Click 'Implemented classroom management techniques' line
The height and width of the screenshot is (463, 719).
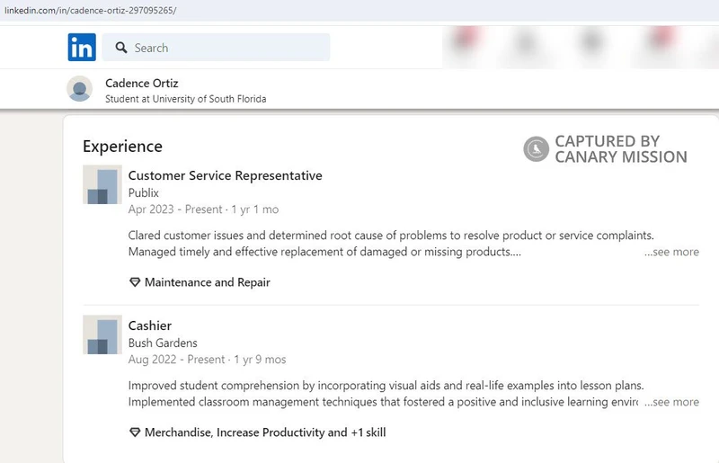coord(383,402)
